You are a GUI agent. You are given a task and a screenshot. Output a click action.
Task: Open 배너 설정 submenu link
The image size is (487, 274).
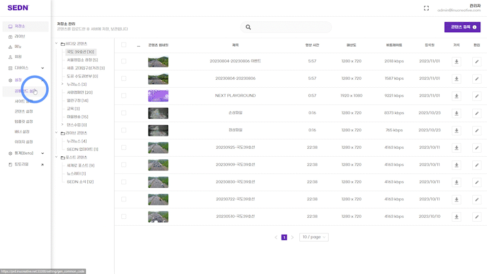(22, 132)
